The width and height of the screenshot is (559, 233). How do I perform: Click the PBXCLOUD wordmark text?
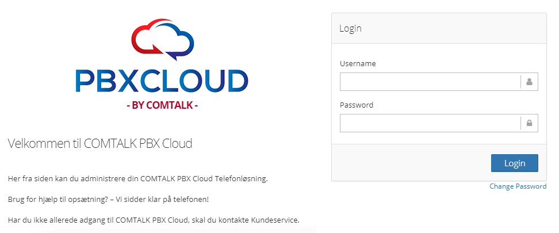coord(162,81)
